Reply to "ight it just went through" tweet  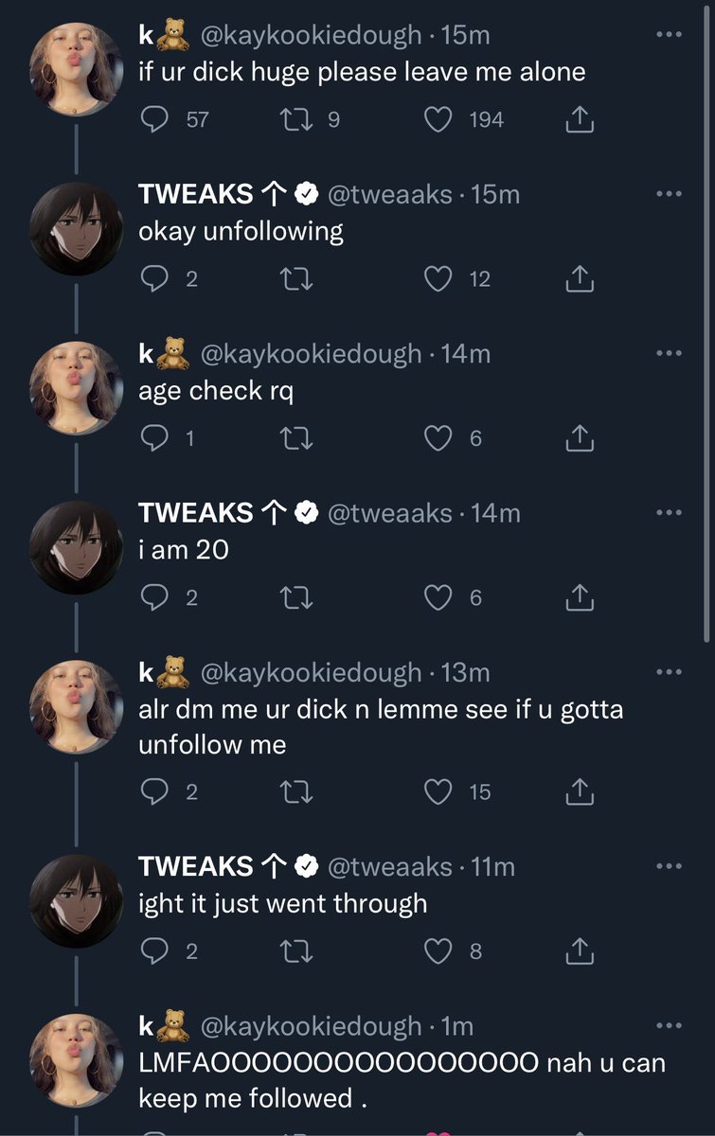[x=154, y=951]
